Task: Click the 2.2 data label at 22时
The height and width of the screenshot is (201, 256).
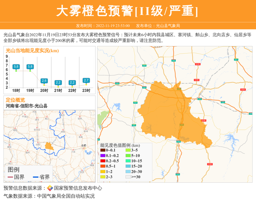Action: pos(72,82)
